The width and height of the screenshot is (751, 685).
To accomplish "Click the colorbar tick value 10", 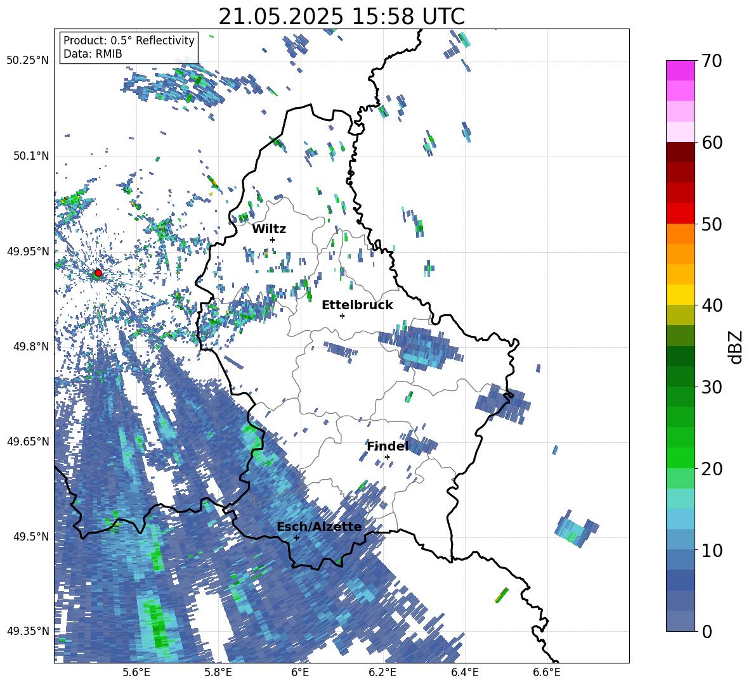I will (712, 550).
